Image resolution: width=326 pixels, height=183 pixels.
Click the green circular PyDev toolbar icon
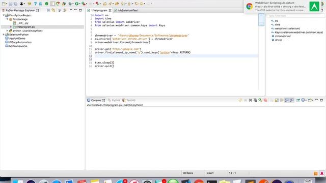coord(46,4)
